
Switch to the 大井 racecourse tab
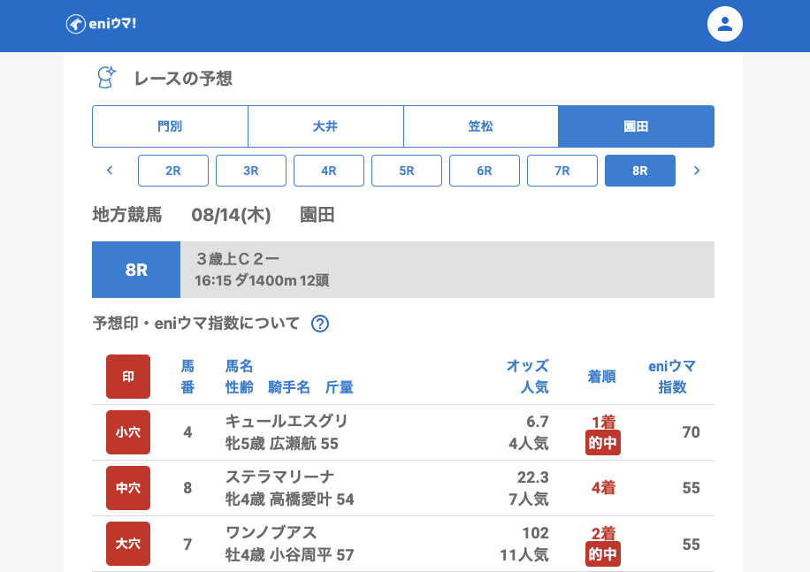(x=325, y=126)
